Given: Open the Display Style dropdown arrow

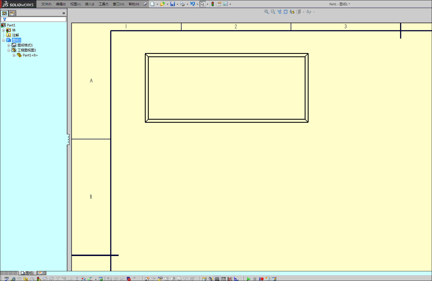Looking at the screenshot, I should 303,12.
